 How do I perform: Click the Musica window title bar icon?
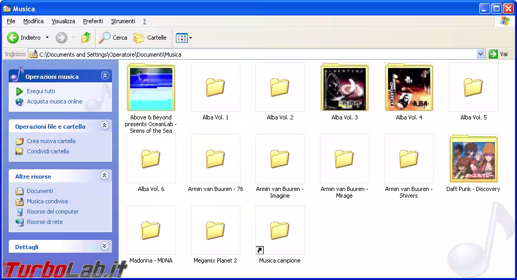tap(7, 9)
